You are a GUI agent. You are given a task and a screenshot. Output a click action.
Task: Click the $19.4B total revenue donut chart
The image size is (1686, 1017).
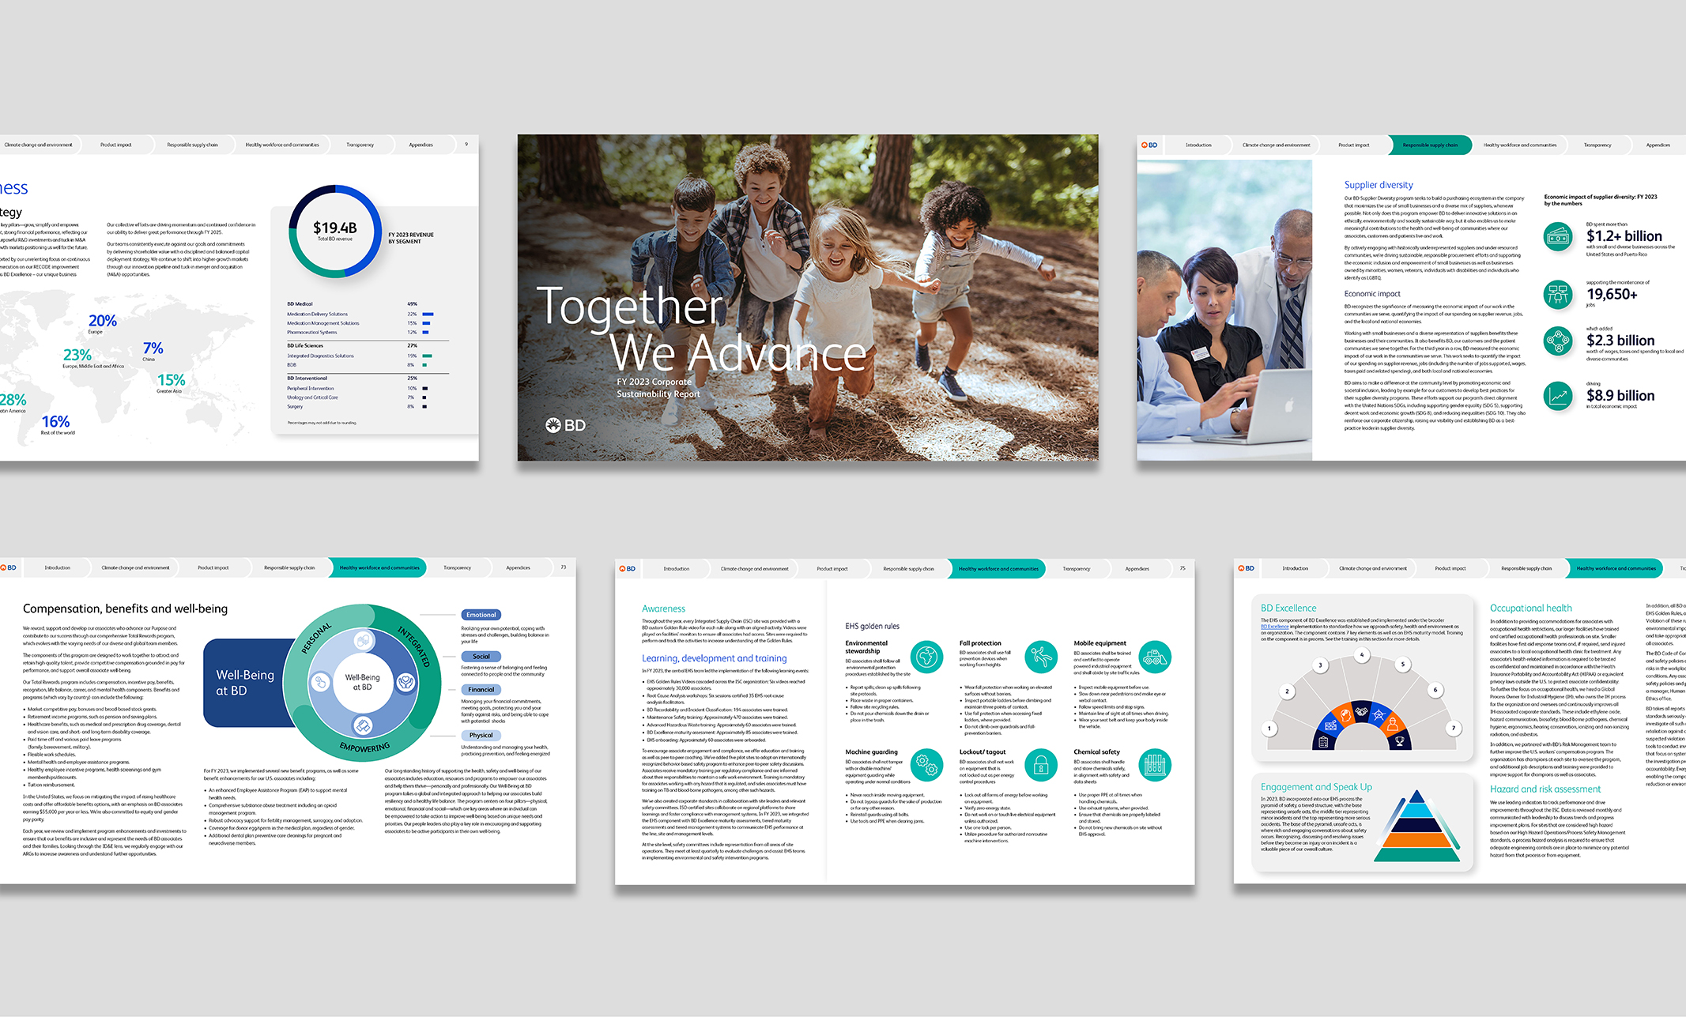click(335, 232)
